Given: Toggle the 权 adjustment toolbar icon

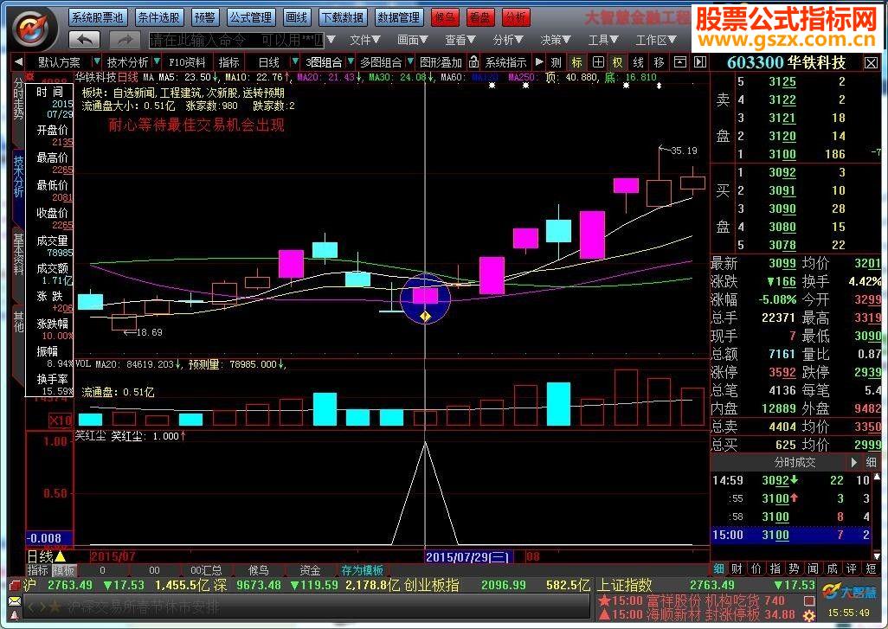Looking at the screenshot, I should click(617, 61).
